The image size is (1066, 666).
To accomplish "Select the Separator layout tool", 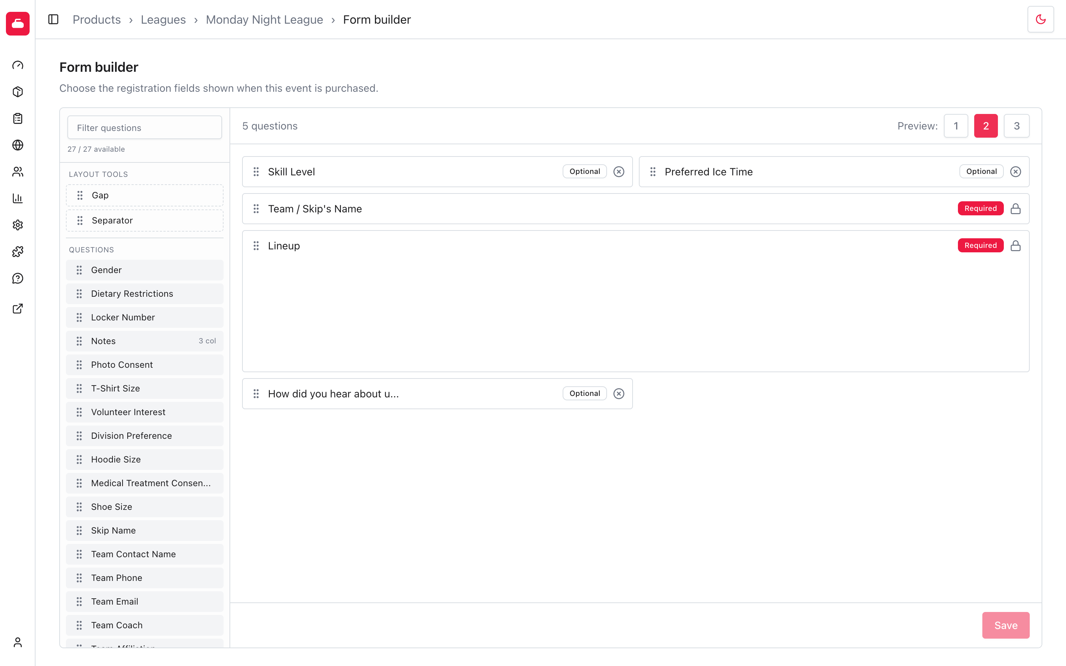I will [x=144, y=220].
